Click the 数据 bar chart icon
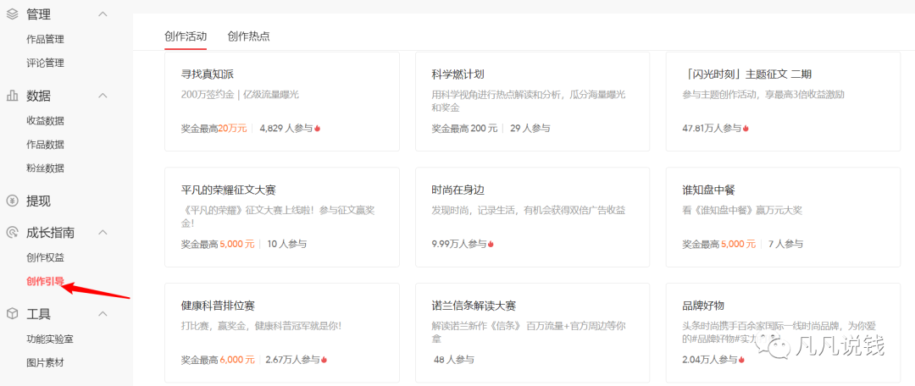Image resolution: width=915 pixels, height=386 pixels. (x=13, y=96)
